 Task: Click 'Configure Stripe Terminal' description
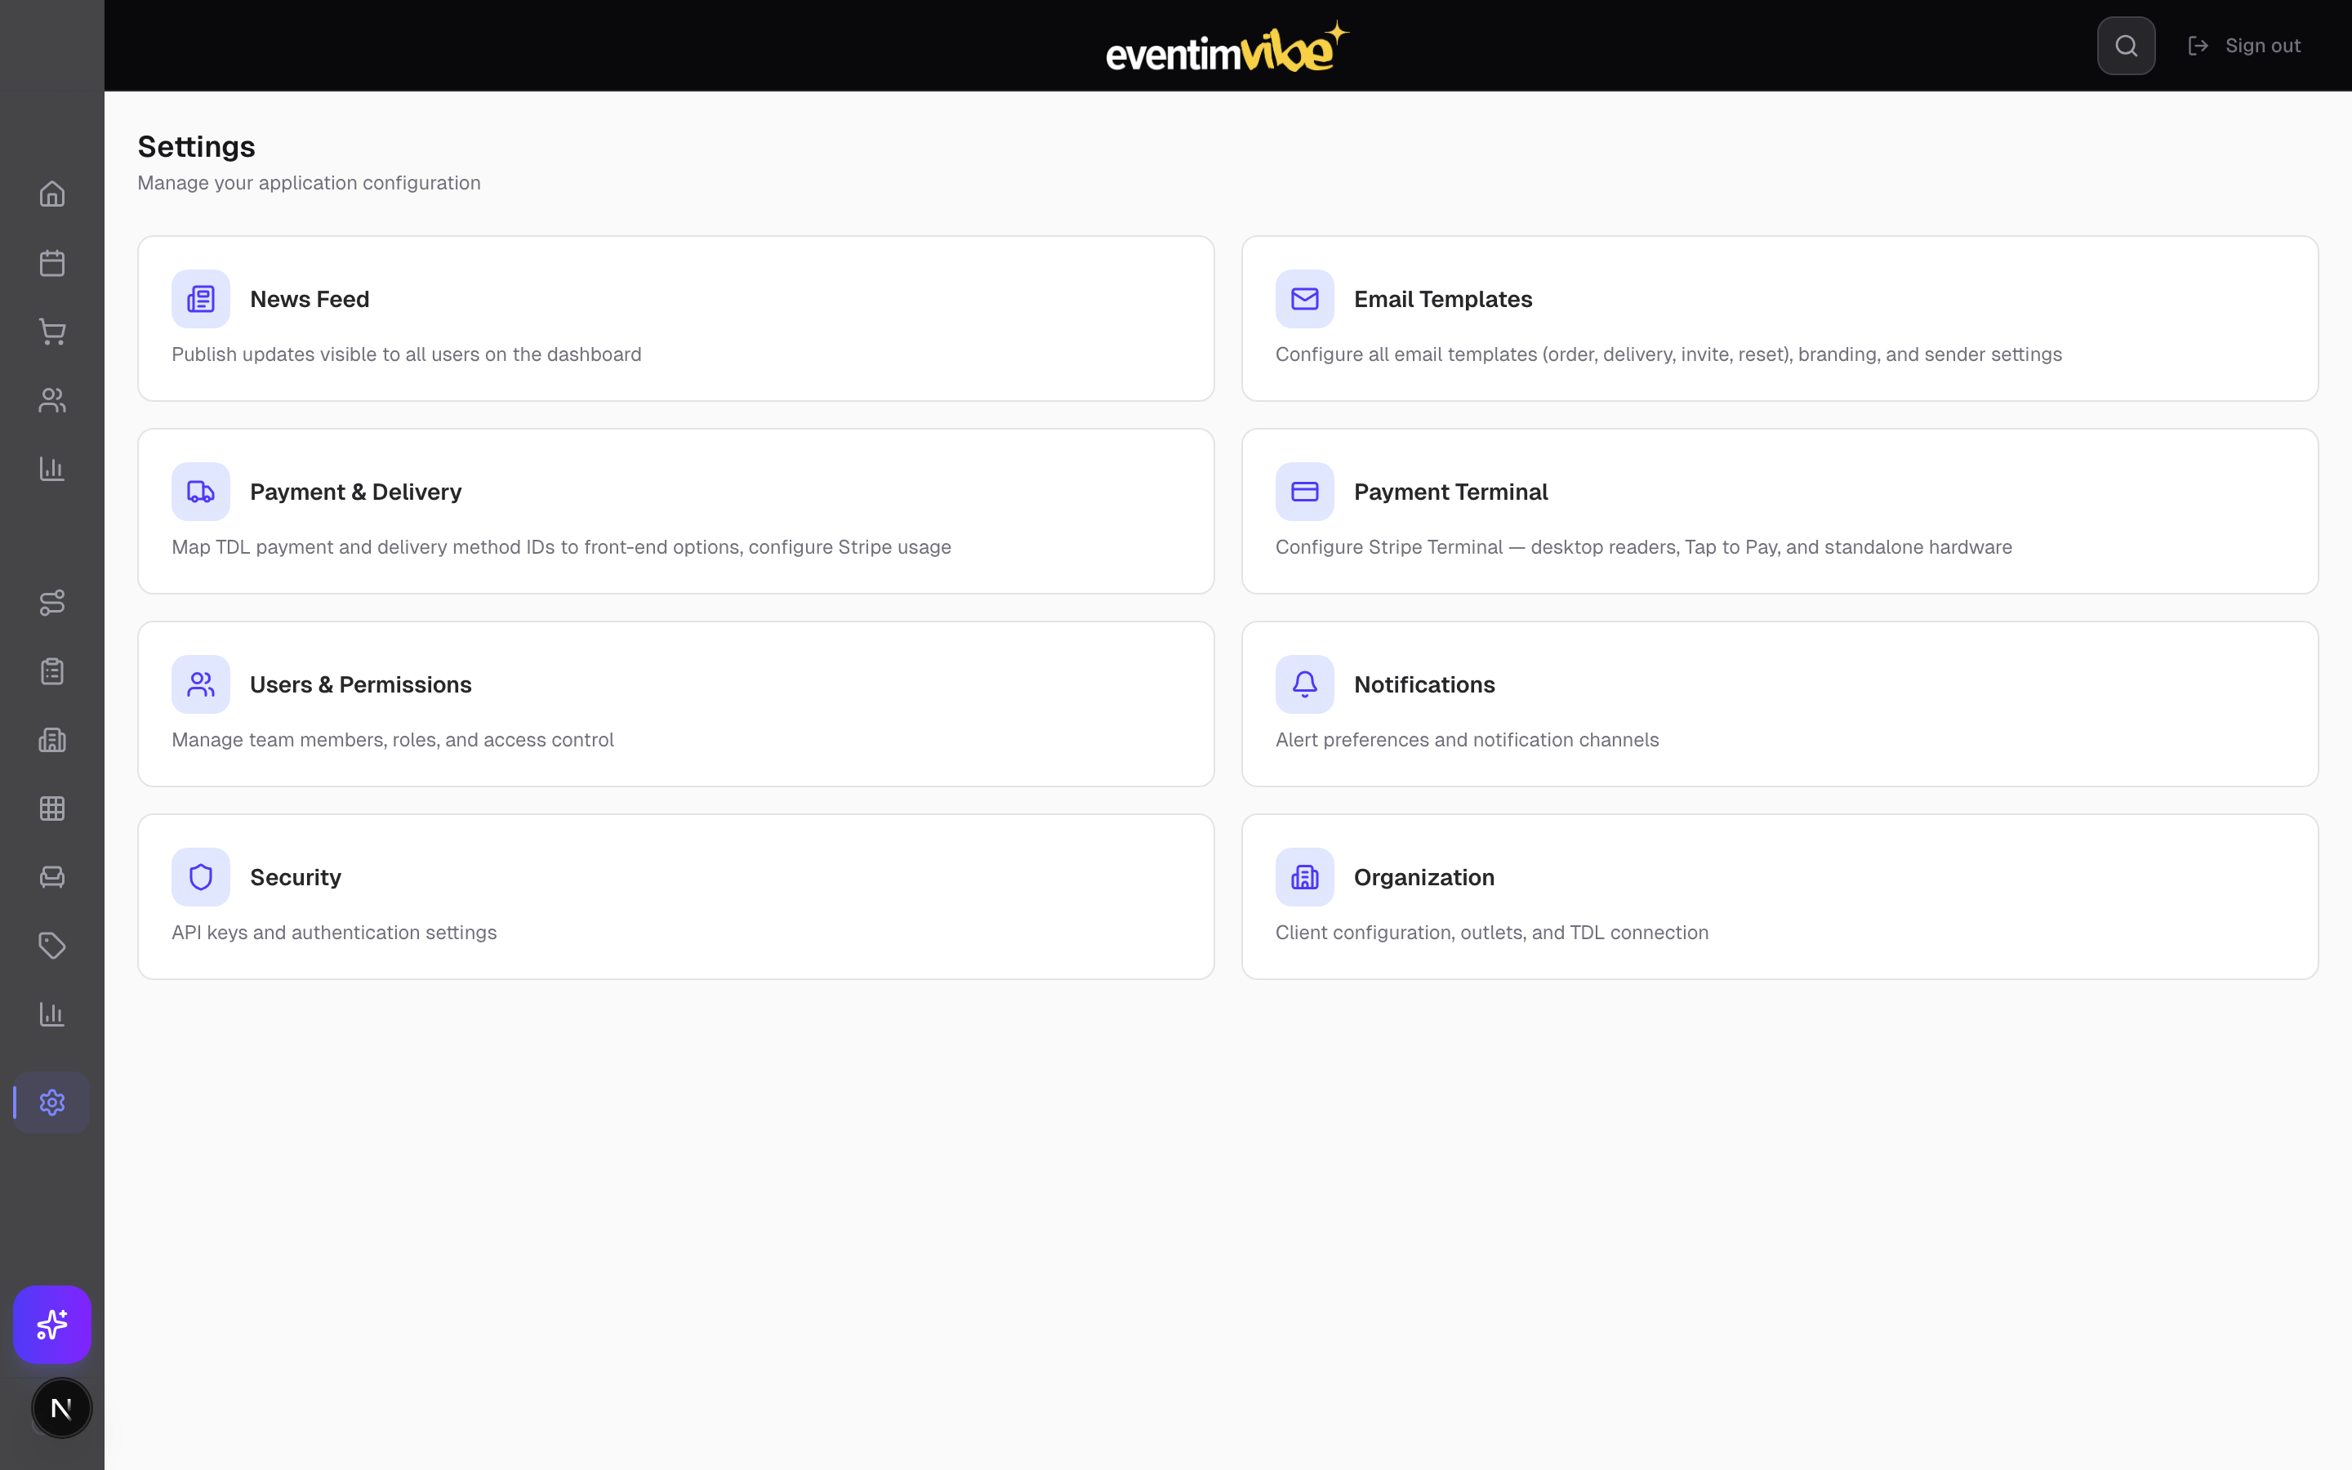point(1643,547)
